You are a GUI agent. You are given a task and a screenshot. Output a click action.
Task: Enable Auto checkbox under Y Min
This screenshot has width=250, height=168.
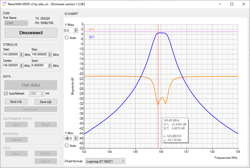(66, 146)
